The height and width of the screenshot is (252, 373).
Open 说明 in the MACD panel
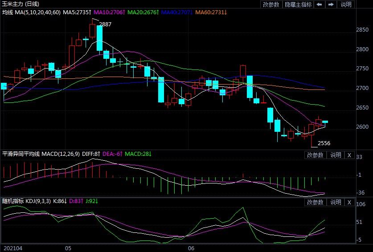[336, 155]
